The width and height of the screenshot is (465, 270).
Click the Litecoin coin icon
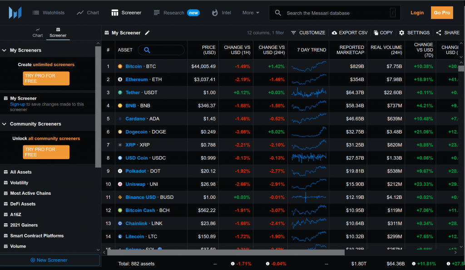(120, 236)
